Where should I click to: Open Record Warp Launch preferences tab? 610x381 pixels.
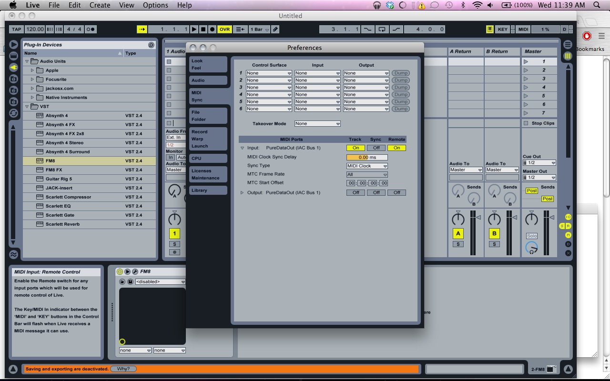[x=208, y=139]
